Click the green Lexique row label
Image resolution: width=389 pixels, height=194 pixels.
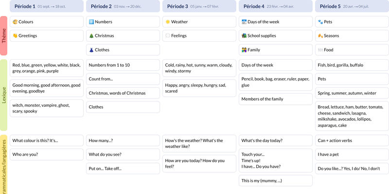[4, 95]
